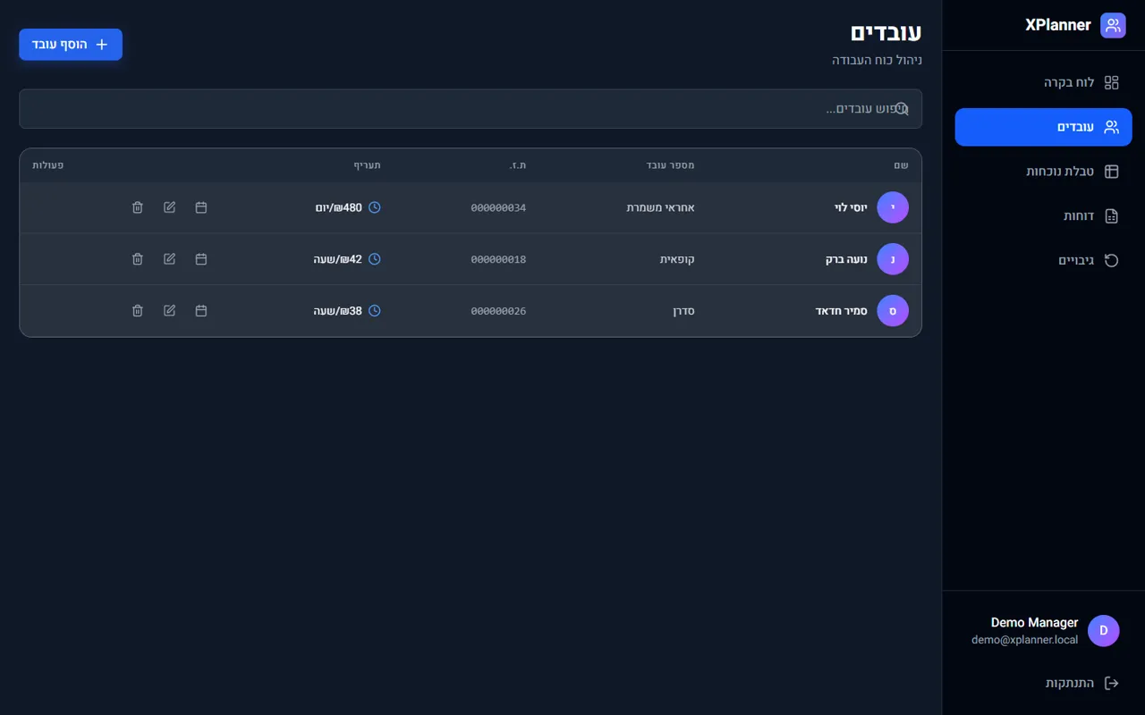Click the הוסף עובד add employee button
1145x715 pixels.
[71, 45]
